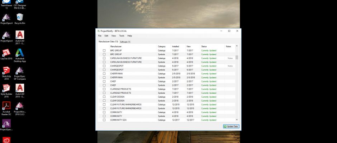Select CLARIDGE PRODUCTS Symbols manufacturer cell
The width and height of the screenshot is (337, 143).
(x=120, y=93)
